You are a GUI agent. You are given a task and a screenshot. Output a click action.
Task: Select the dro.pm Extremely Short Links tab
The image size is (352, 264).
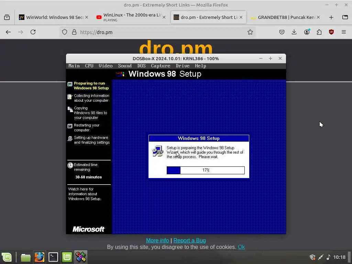pyautogui.click(x=208, y=17)
